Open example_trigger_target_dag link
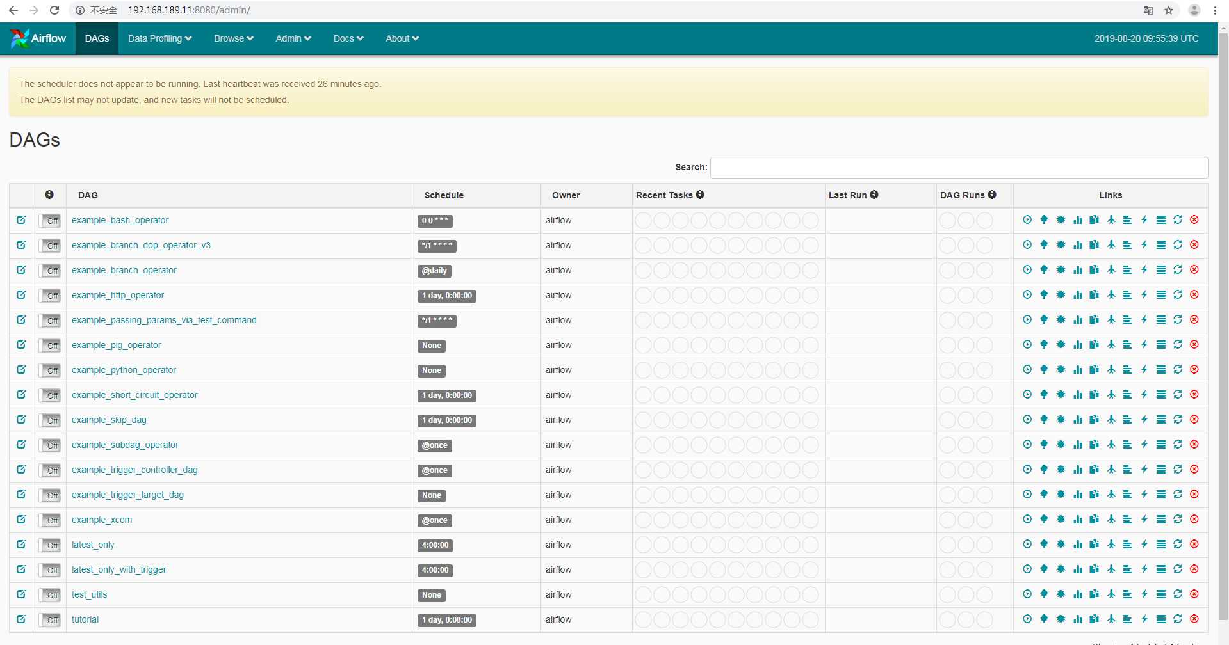 127,495
